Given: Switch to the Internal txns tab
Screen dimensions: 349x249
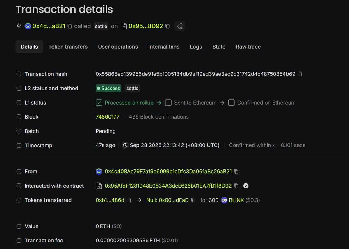Looking at the screenshot, I should tap(164, 47).
